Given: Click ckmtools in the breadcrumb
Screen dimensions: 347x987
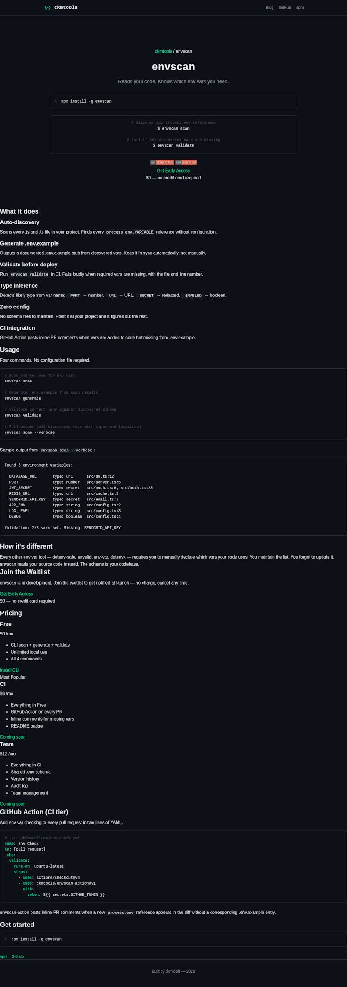Looking at the screenshot, I should coord(163,51).
